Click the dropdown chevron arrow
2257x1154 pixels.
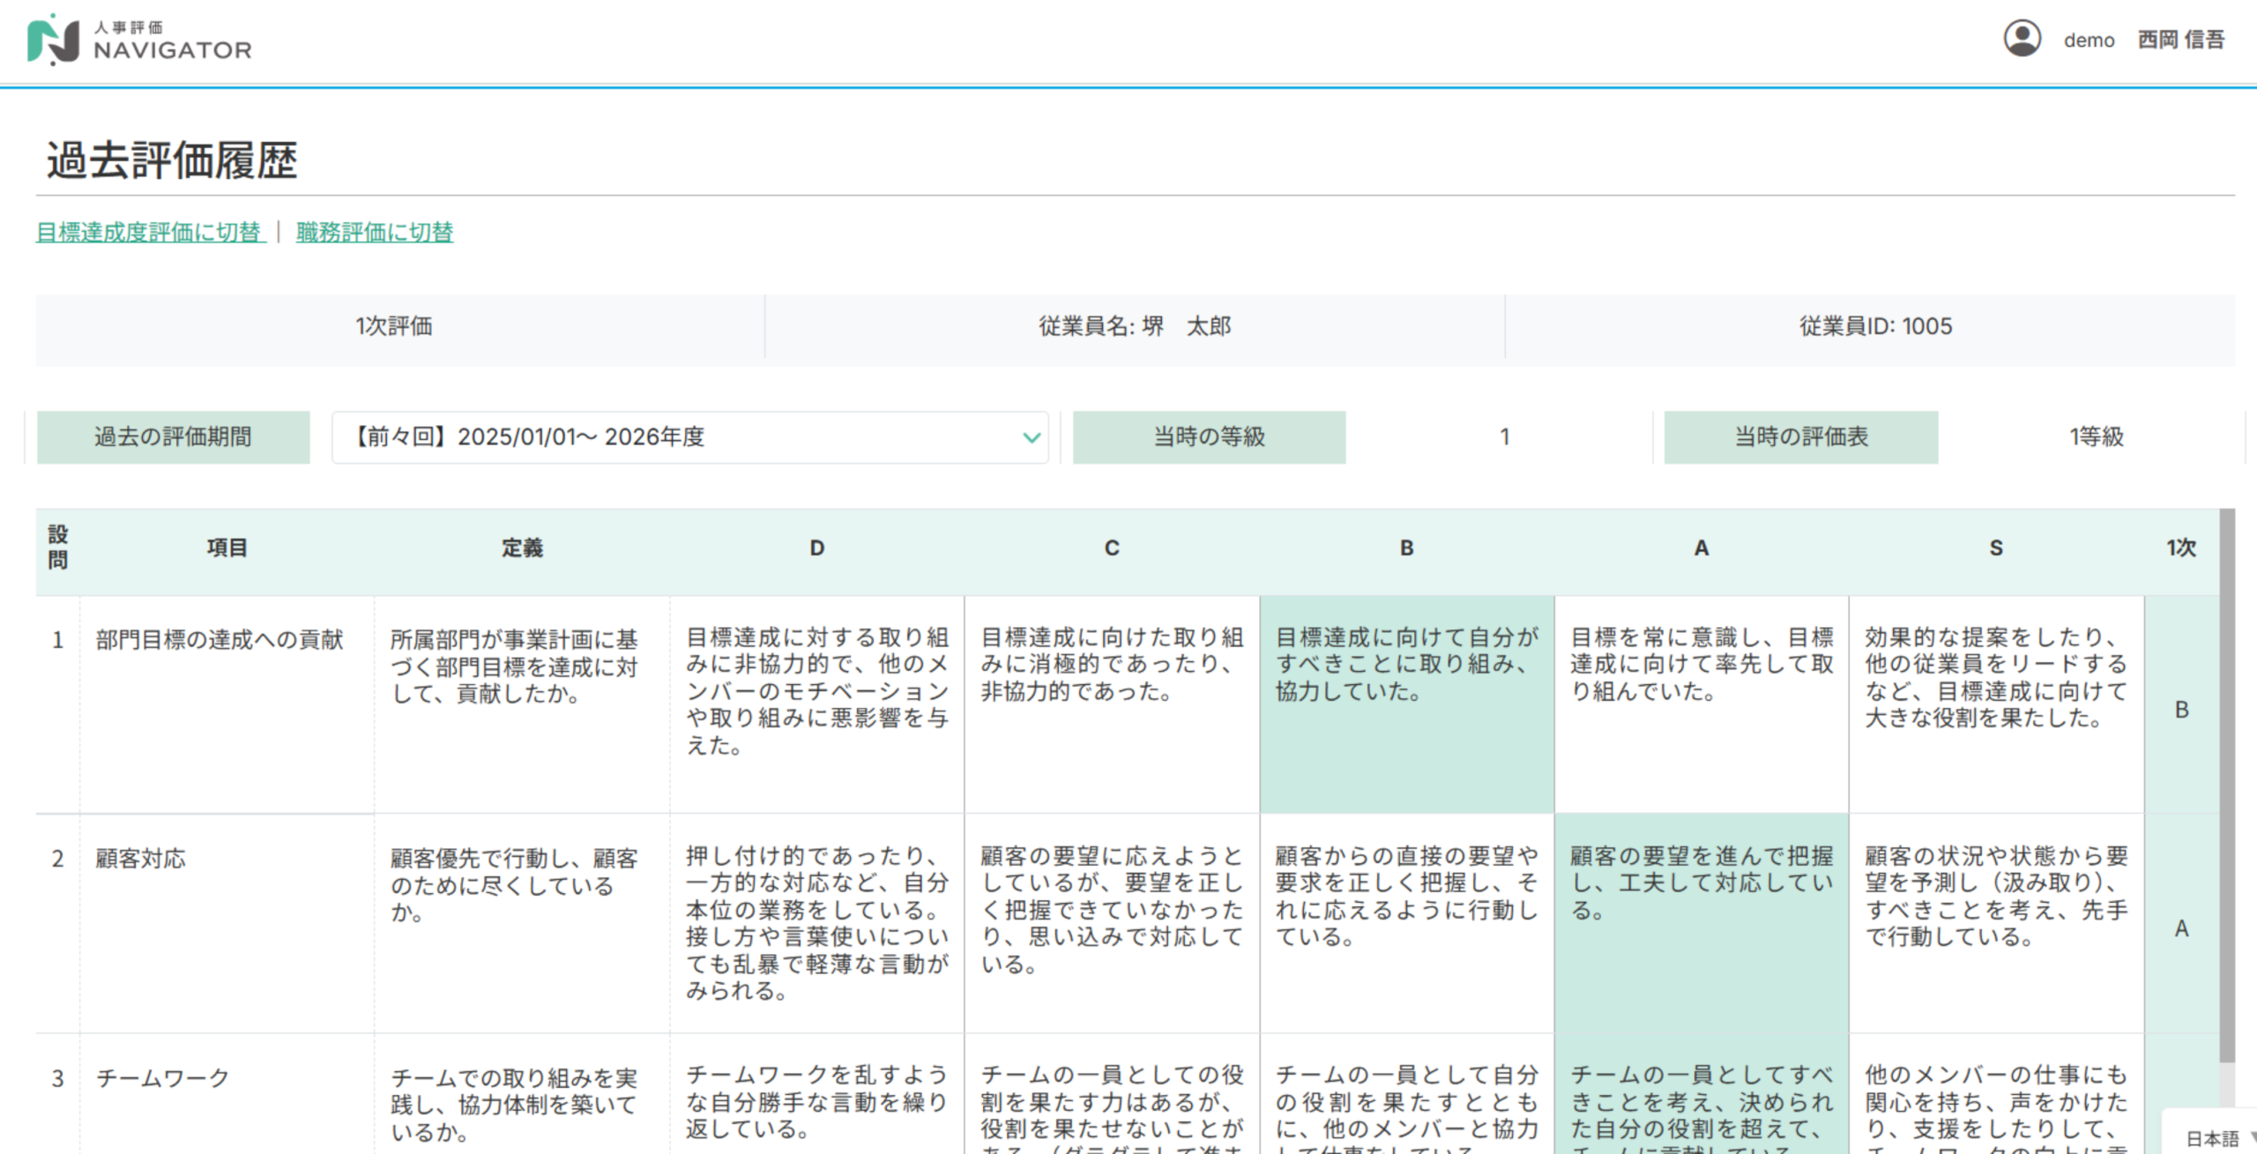[x=1031, y=437]
